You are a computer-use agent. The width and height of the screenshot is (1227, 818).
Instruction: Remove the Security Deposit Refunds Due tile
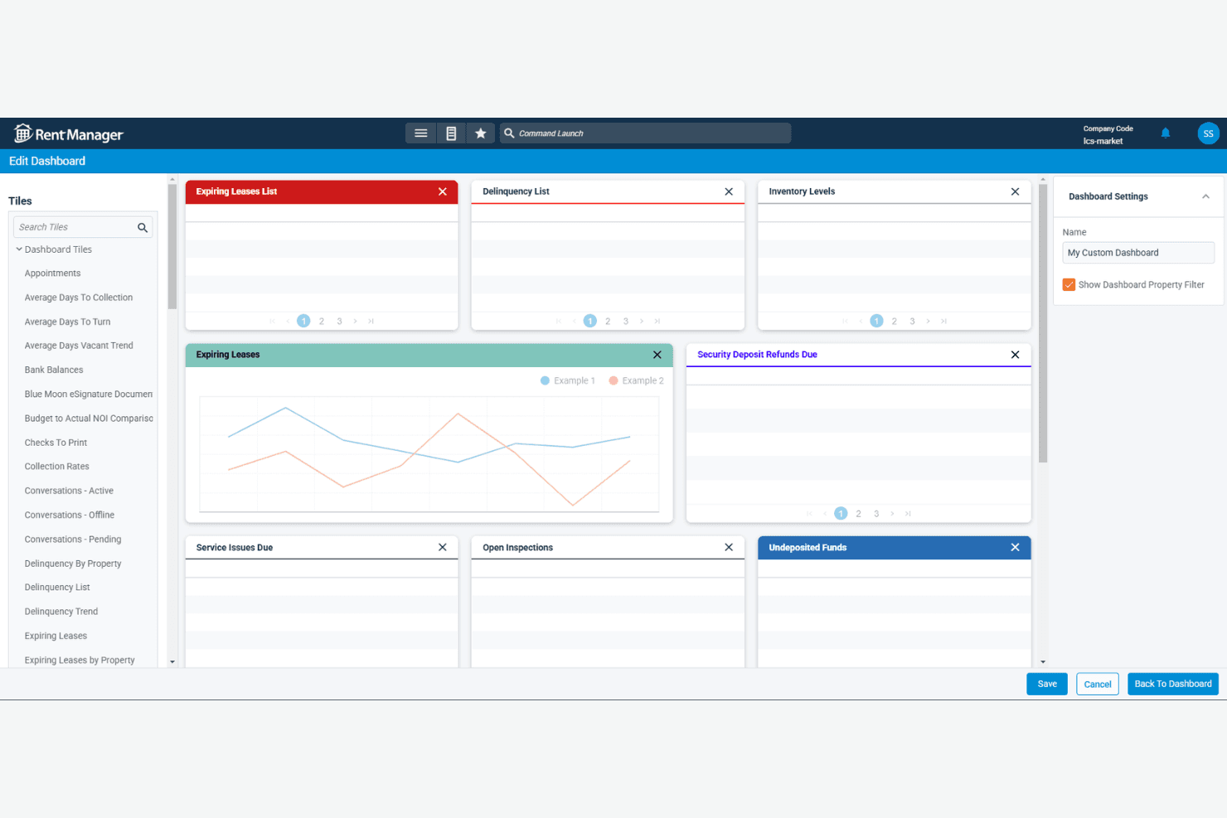pyautogui.click(x=1015, y=355)
